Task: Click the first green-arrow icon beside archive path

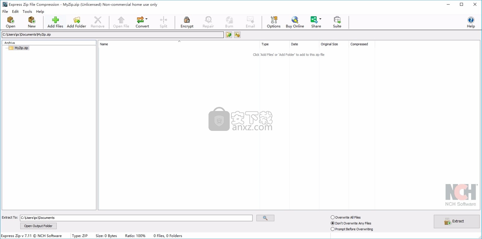Action: 229,35
